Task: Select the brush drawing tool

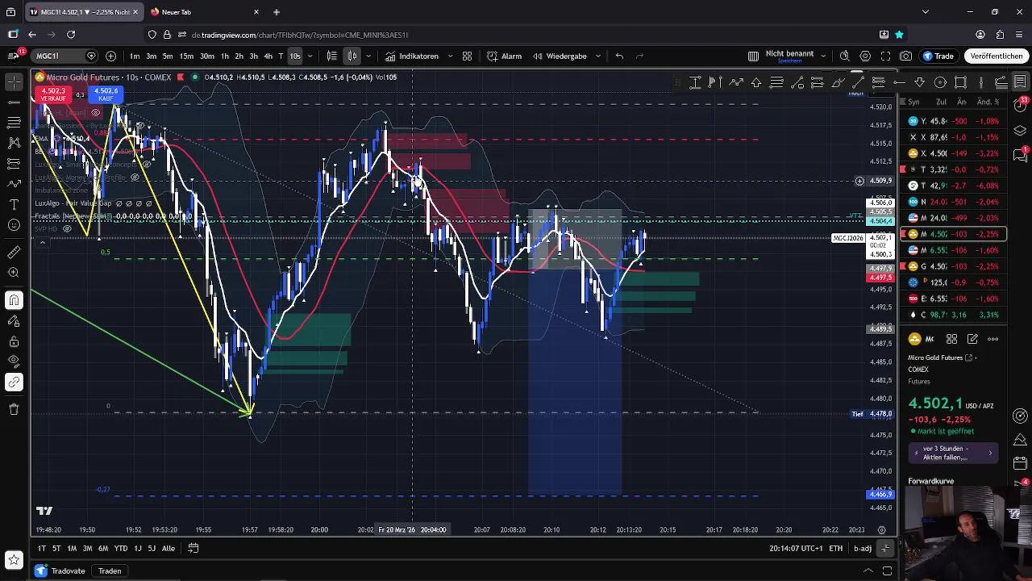Action: (x=14, y=184)
